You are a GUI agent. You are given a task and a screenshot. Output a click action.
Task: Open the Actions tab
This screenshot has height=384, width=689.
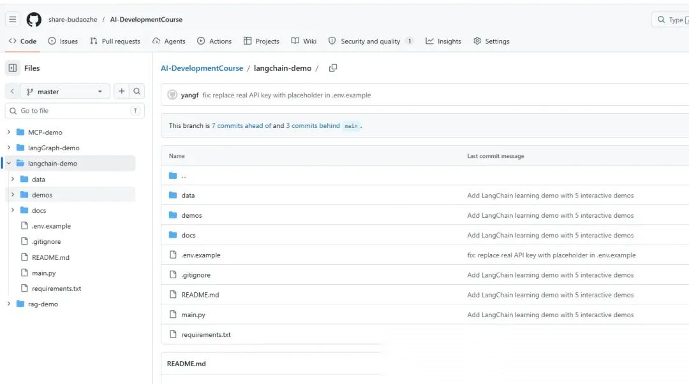214,41
